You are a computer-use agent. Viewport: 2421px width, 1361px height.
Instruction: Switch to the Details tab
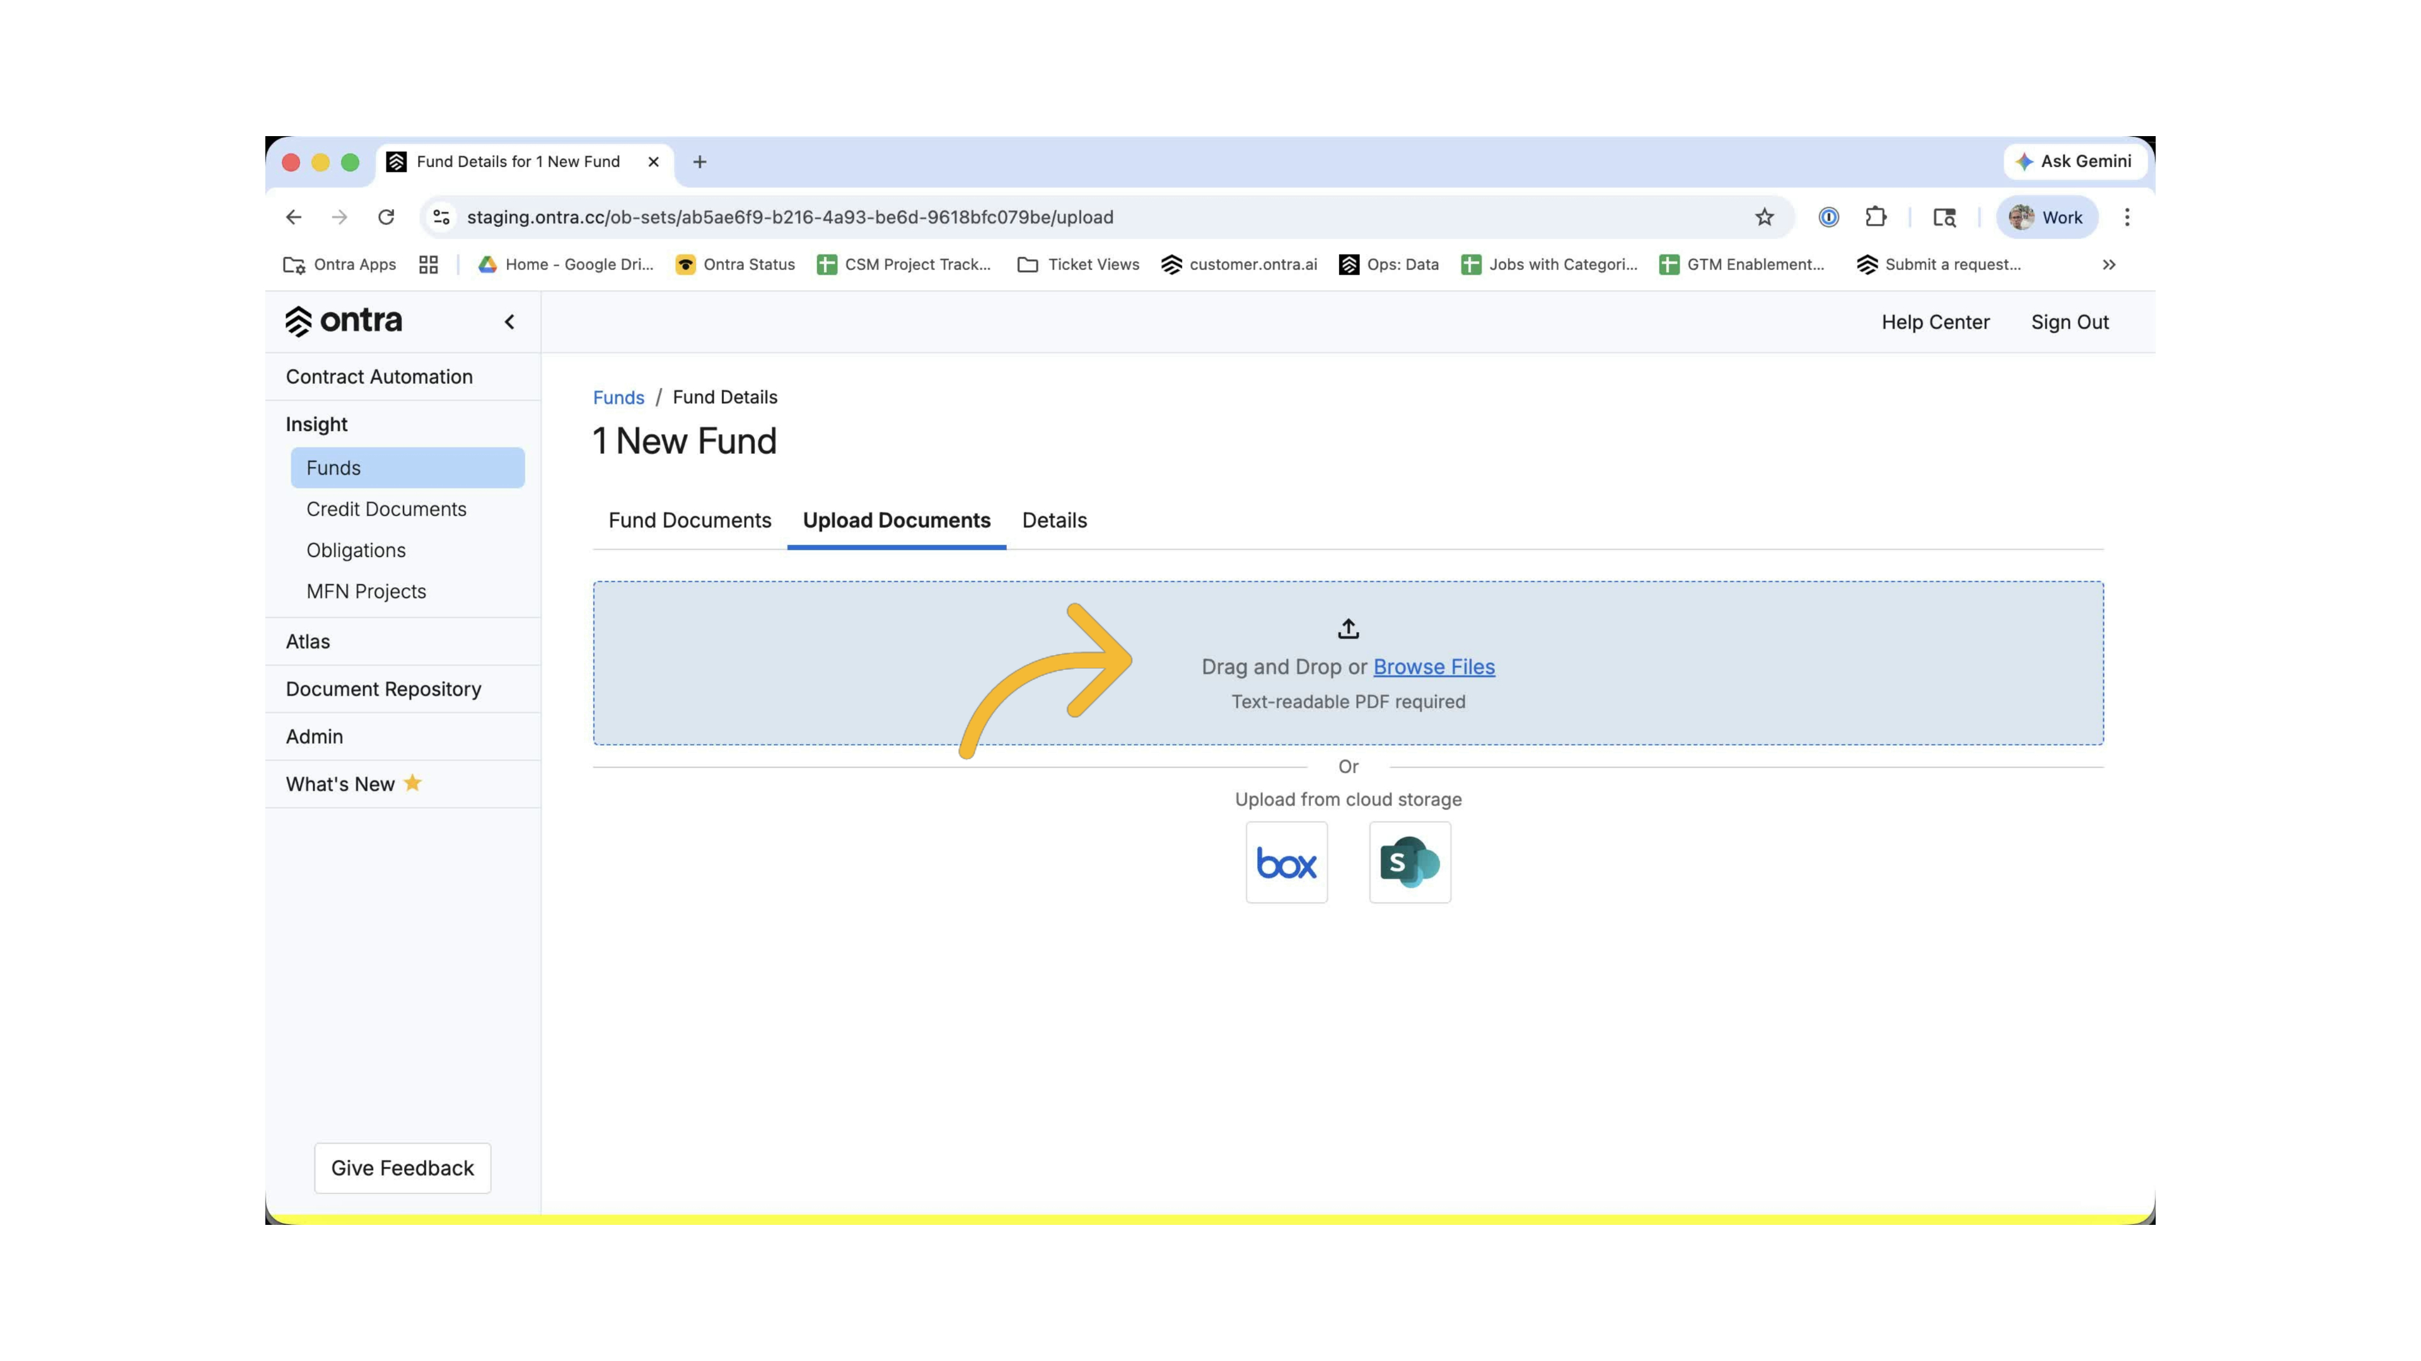click(x=1055, y=520)
